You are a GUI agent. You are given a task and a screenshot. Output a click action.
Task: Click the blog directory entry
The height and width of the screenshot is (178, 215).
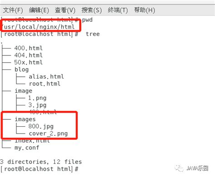point(22,69)
